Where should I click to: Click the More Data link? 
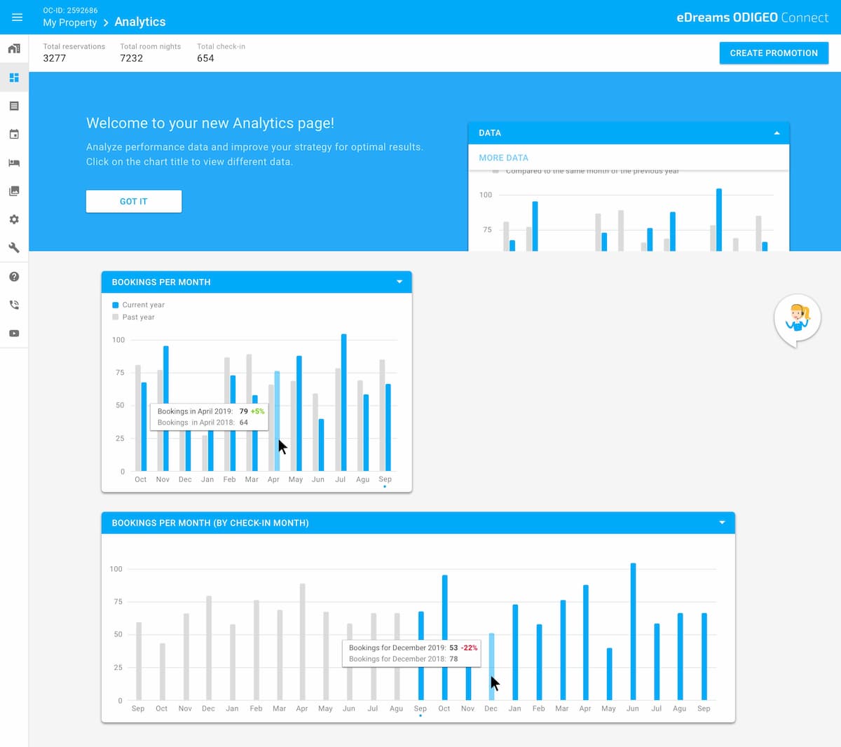(x=503, y=158)
